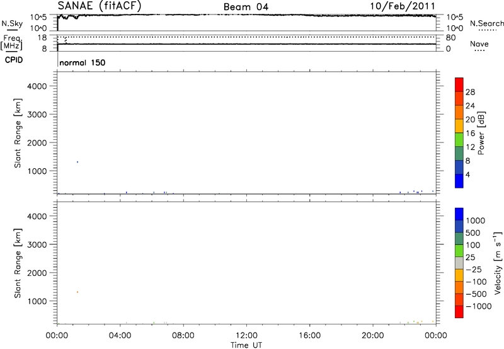Click the -1000 value on Velocity colorbar

point(478,306)
